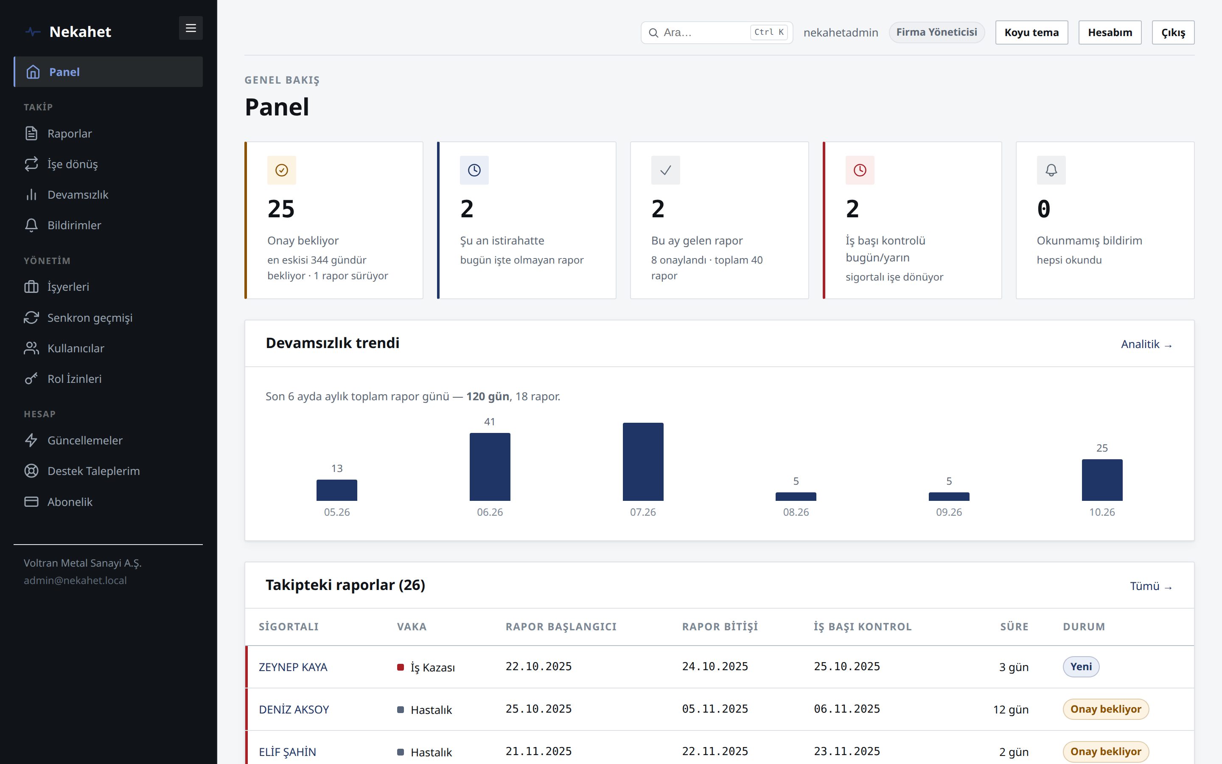Click the lifebuoy icon beside Destek Taleplerim
Screen dimensions: 1222x764
click(31, 471)
